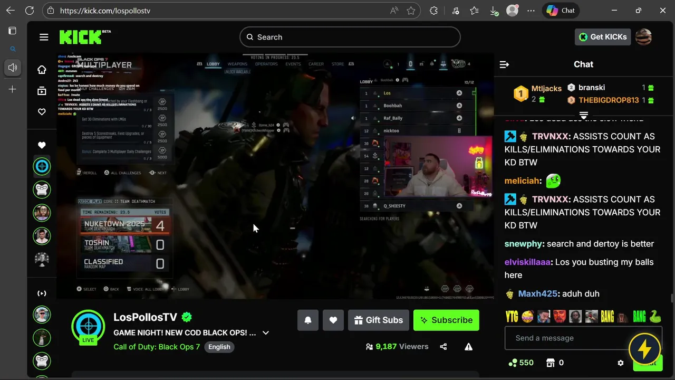The image size is (675, 380).
Task: Click browser Back button
Action: pyautogui.click(x=11, y=11)
